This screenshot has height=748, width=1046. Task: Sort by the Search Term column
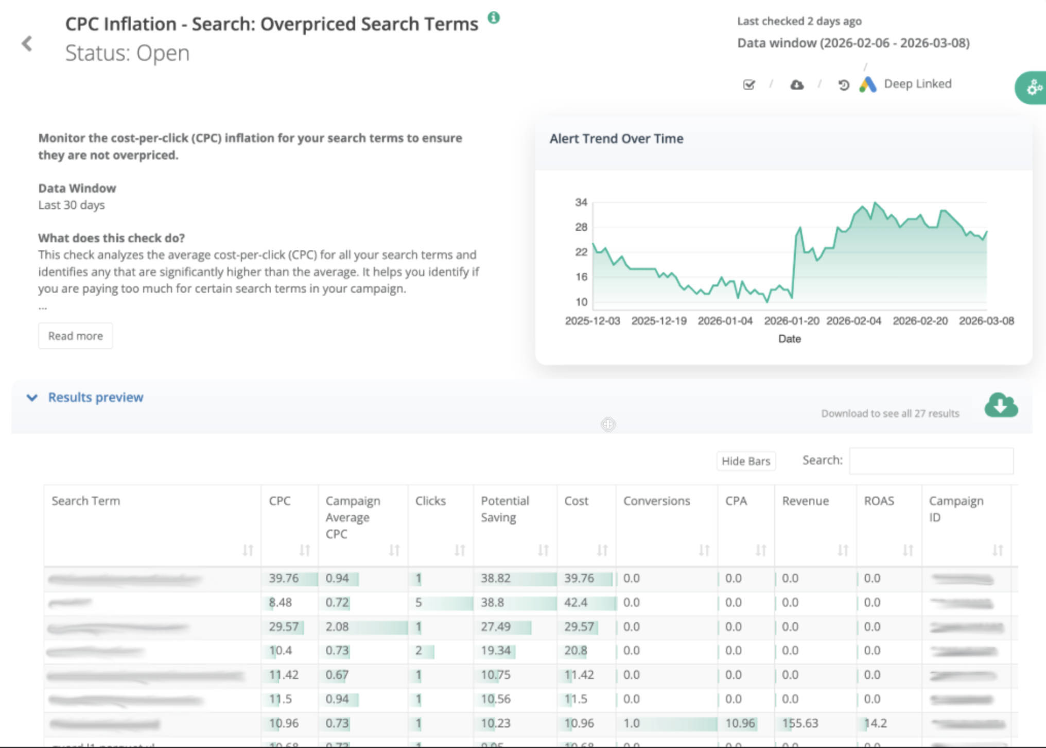(248, 550)
